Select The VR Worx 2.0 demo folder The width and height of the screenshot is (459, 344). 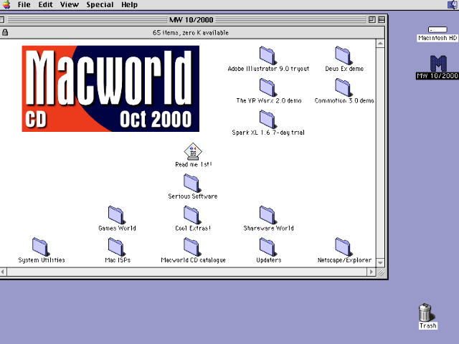point(268,87)
